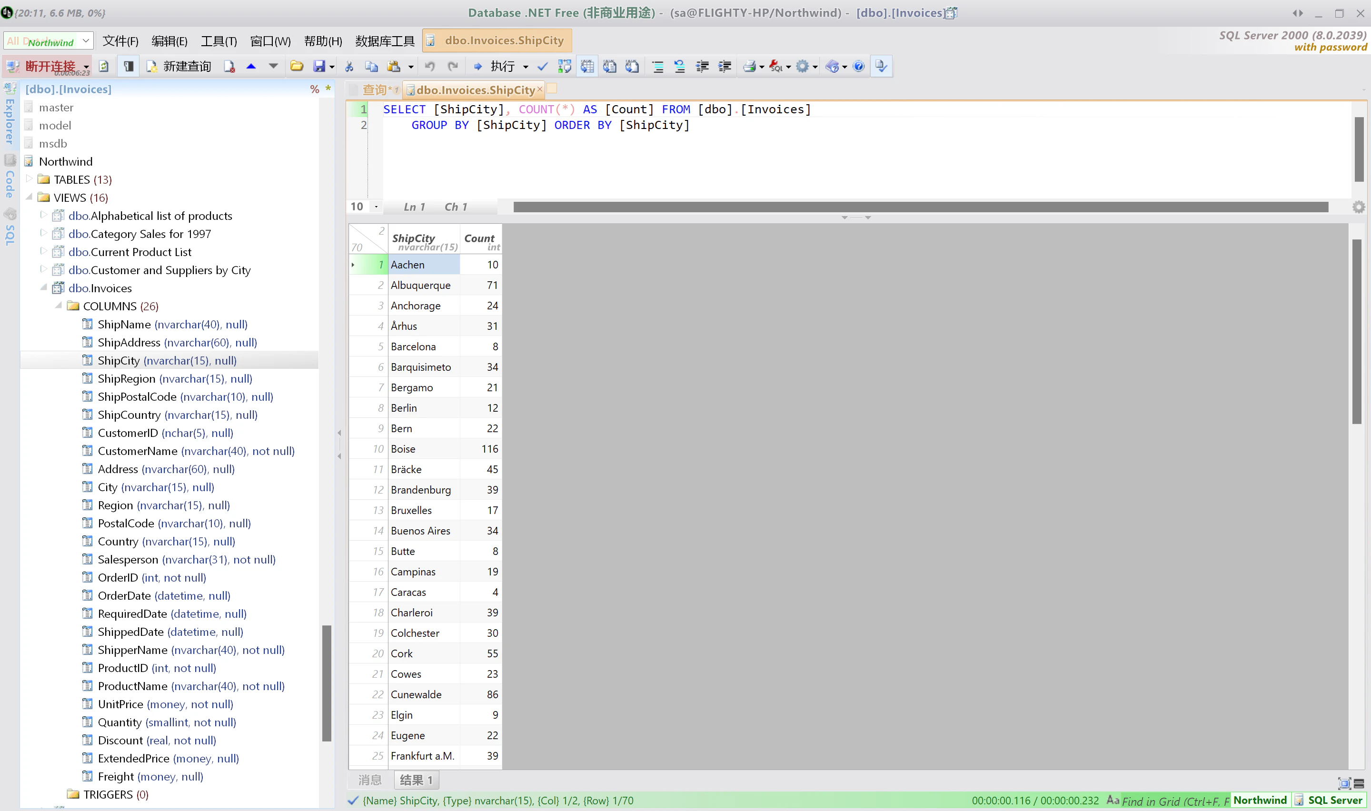Click the Find in Grid input field

pyautogui.click(x=1175, y=801)
